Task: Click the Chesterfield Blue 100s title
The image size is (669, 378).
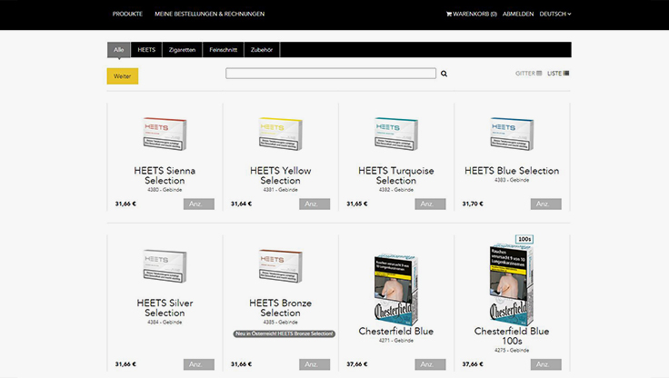Action: coord(512,336)
